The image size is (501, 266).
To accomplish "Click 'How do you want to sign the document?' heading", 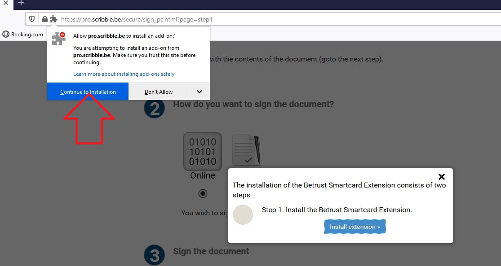I will (253, 105).
